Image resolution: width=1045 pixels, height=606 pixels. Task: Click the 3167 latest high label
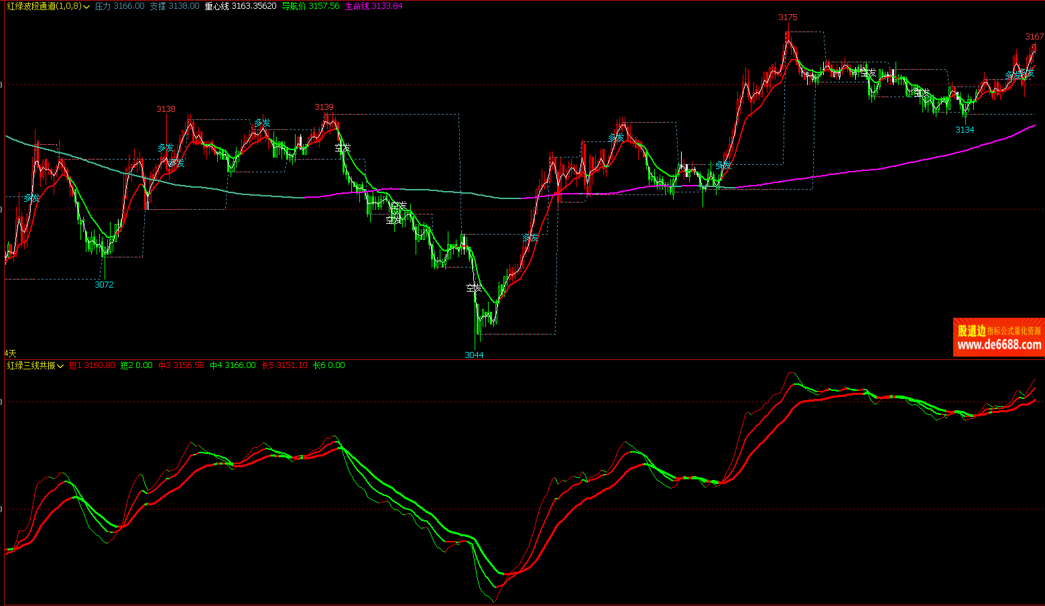tap(1034, 37)
